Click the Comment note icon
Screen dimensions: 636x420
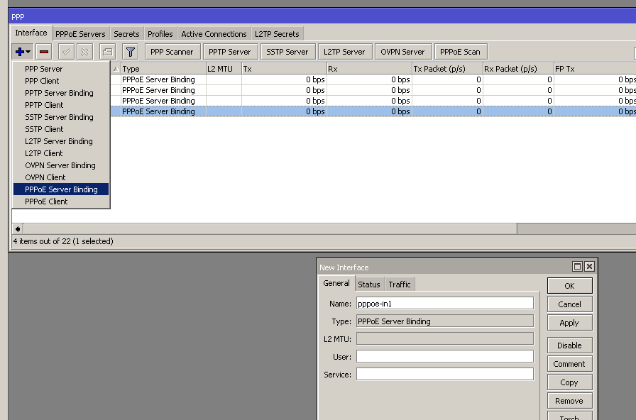tap(107, 52)
